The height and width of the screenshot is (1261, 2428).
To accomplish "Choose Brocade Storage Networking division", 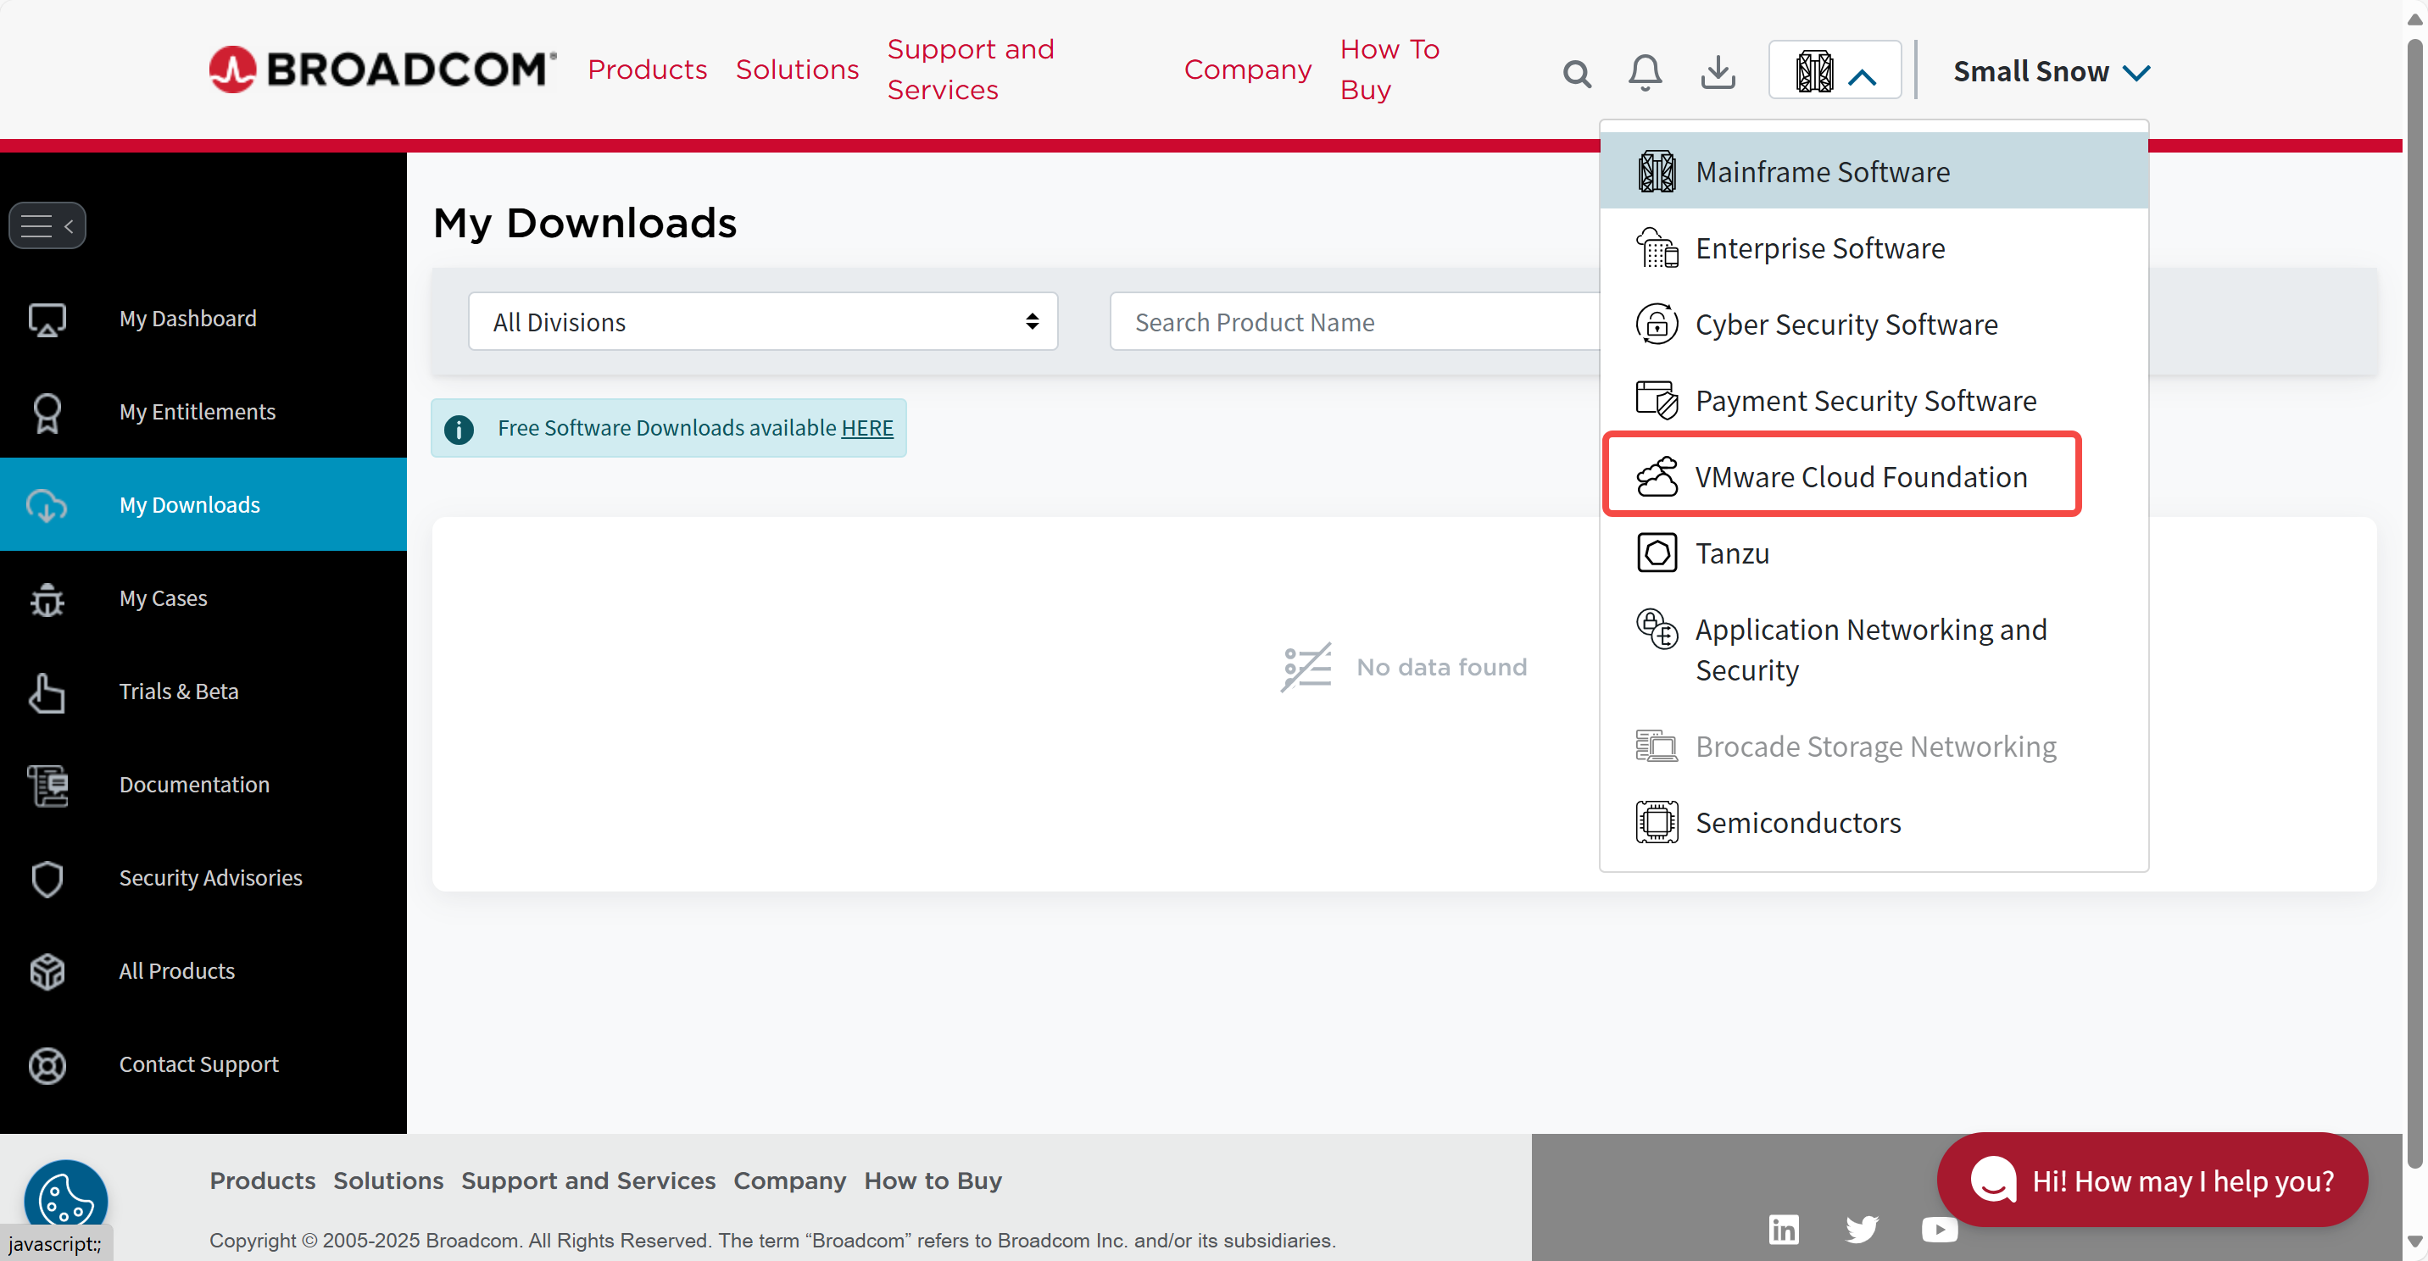I will coord(1874,747).
